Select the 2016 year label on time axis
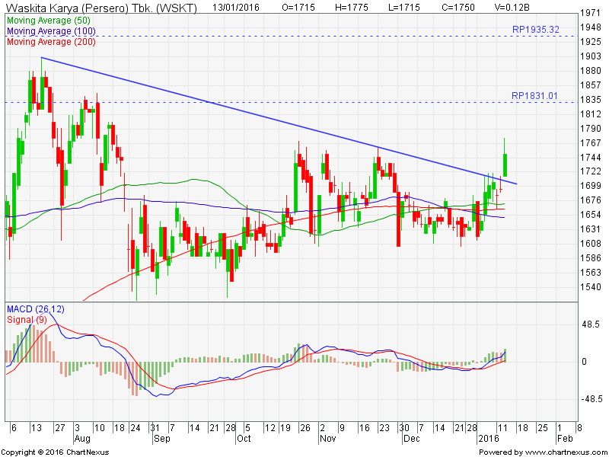 point(487,439)
